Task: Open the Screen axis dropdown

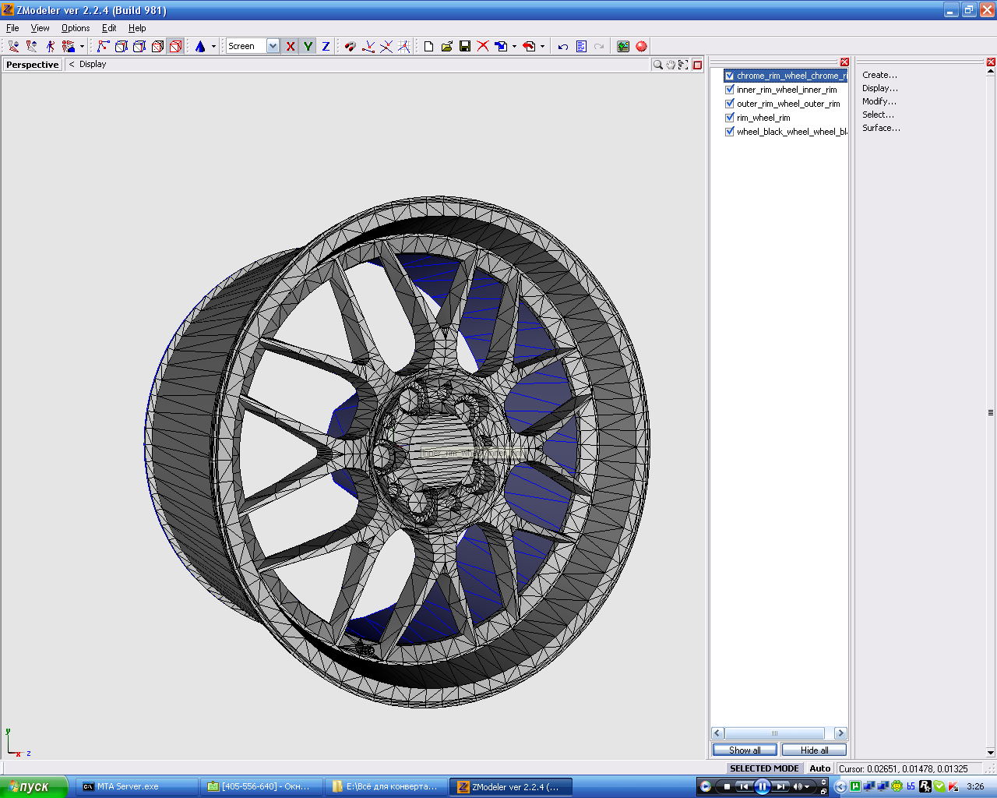Action: coord(273,47)
